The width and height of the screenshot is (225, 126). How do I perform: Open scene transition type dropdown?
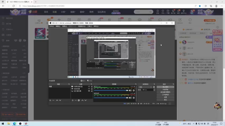click(145, 87)
